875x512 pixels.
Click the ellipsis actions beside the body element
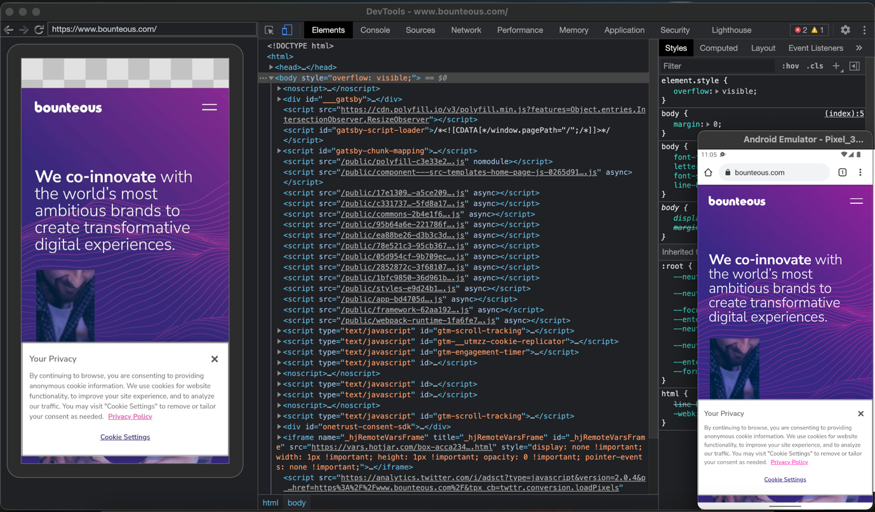point(263,78)
